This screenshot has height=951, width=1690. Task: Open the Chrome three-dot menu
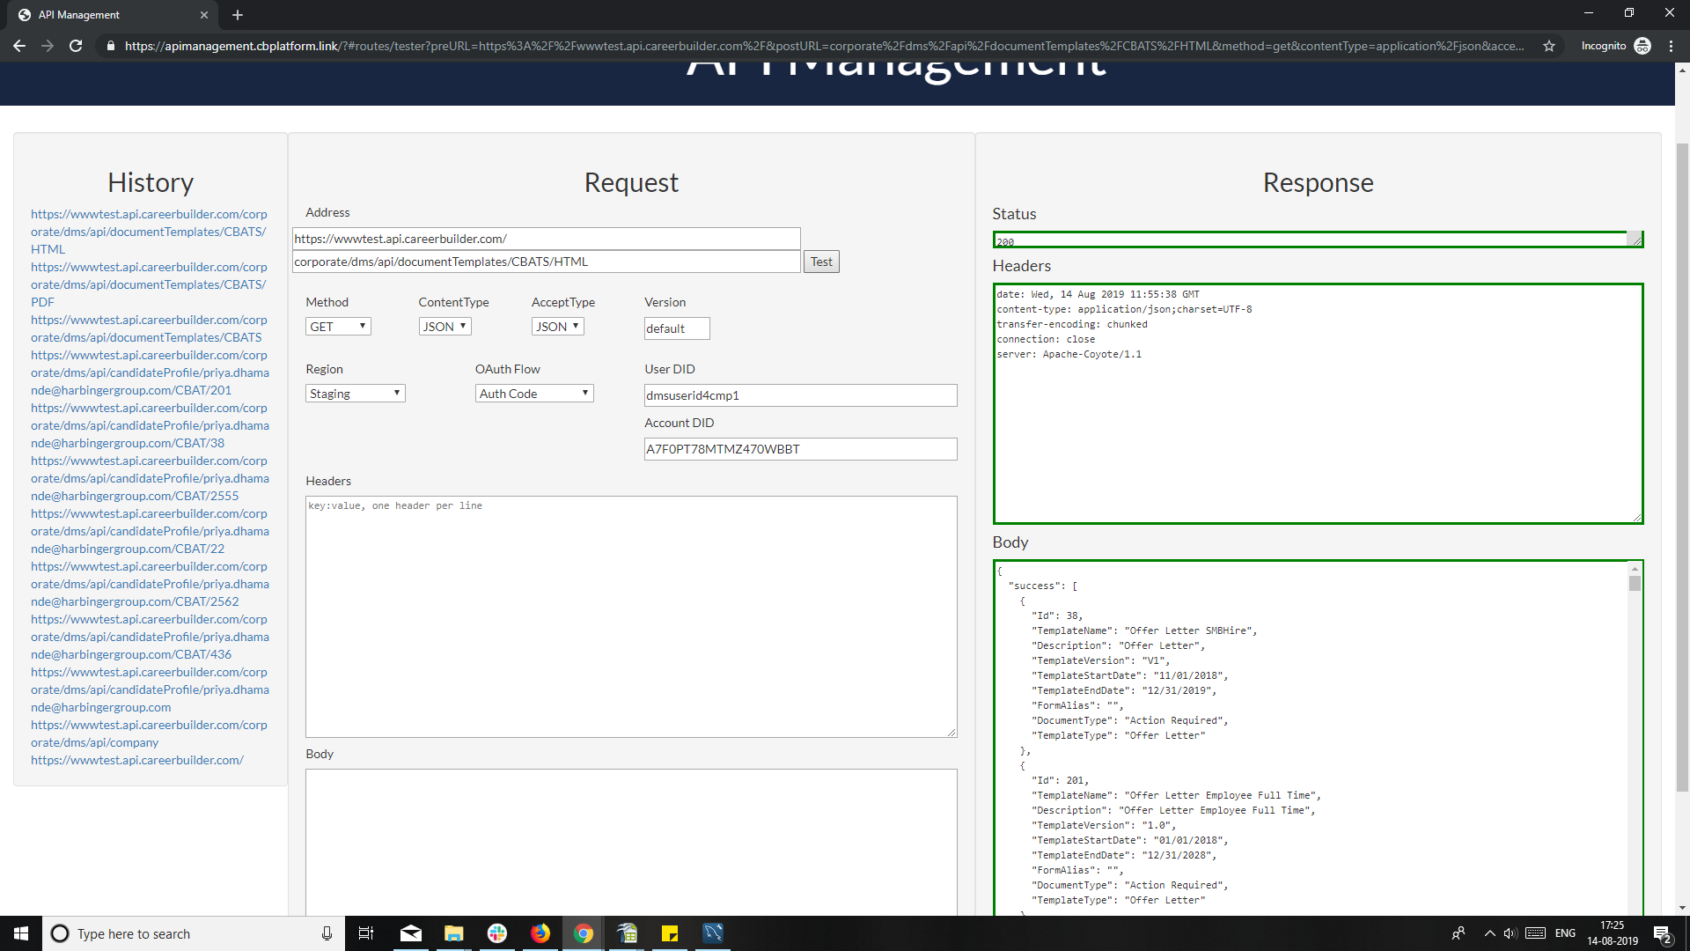click(1671, 46)
